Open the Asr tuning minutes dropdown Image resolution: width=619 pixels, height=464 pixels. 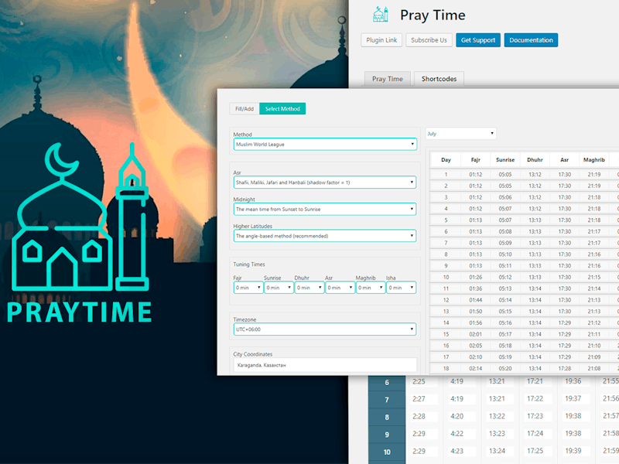[340, 288]
